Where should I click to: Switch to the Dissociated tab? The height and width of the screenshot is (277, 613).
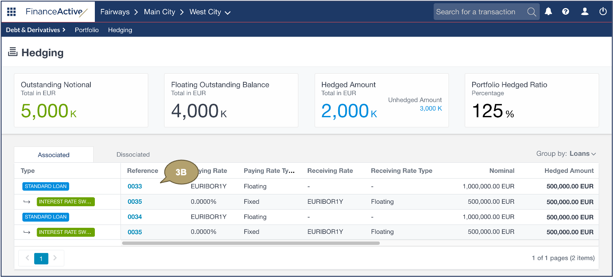[133, 155]
